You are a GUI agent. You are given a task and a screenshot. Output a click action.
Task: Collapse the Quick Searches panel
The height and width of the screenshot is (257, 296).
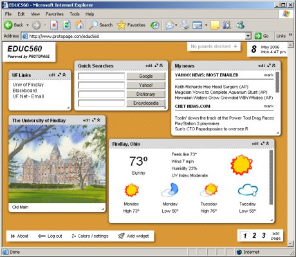pos(161,66)
